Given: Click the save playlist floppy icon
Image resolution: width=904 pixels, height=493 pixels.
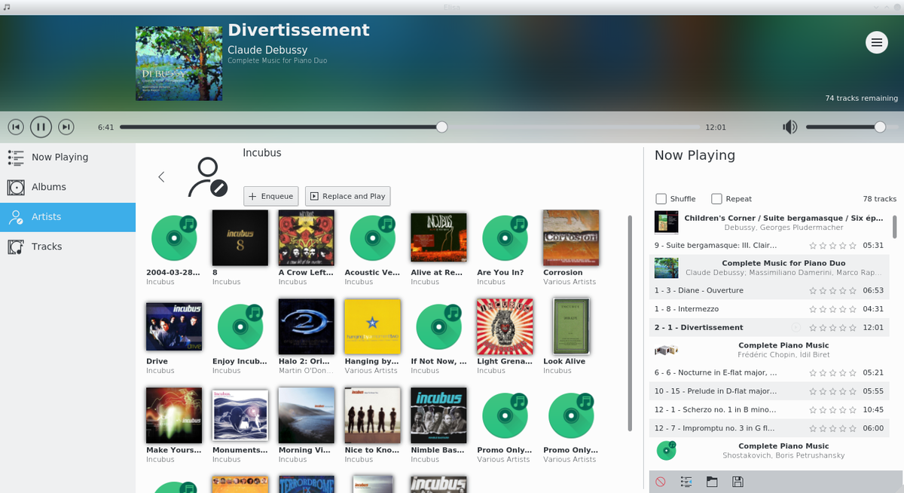Looking at the screenshot, I should click(738, 482).
